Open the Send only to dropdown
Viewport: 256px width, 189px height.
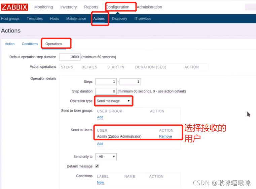click(106, 156)
